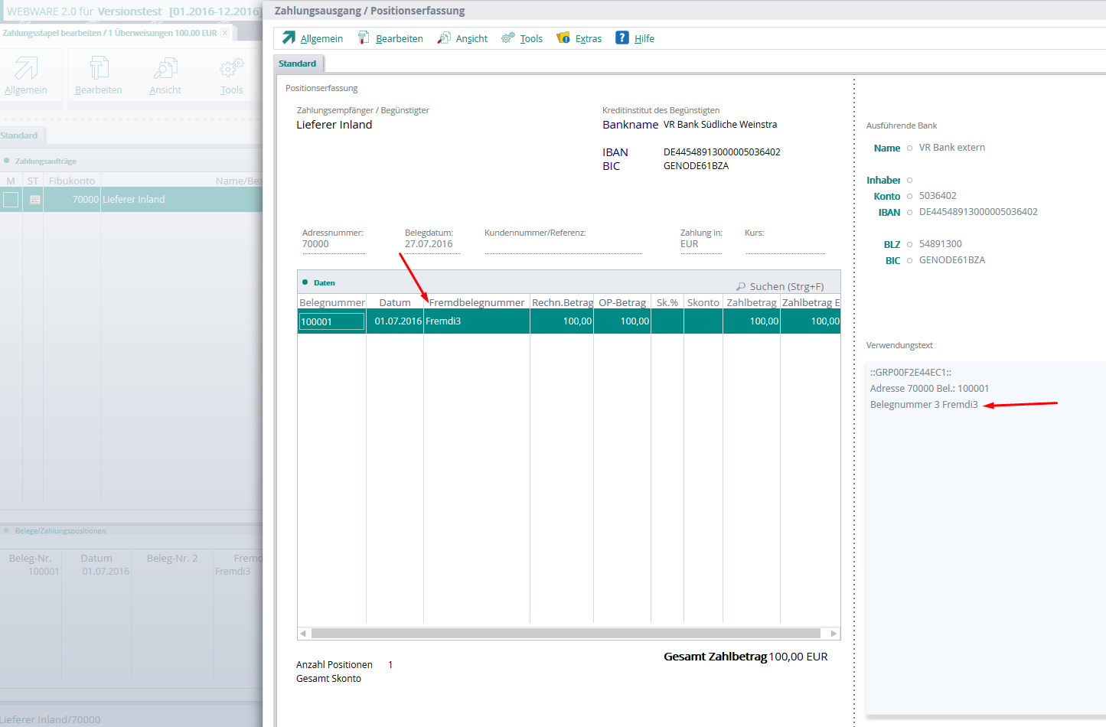This screenshot has height=727, width=1106.
Task: Click the Tools gear icon in dialog menu
Action: click(508, 37)
